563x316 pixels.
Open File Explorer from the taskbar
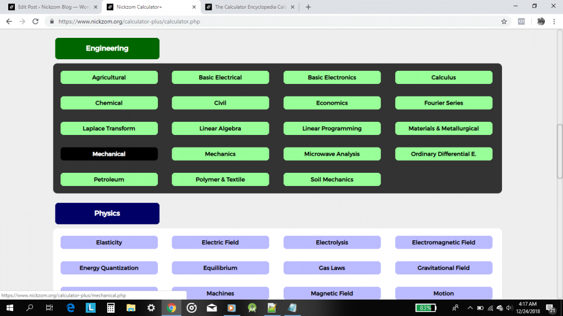tap(131, 308)
